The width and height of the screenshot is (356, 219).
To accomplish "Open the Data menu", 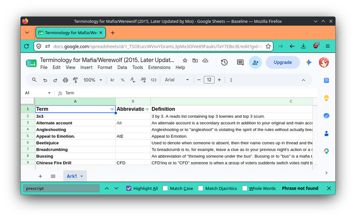I will point(122,67).
